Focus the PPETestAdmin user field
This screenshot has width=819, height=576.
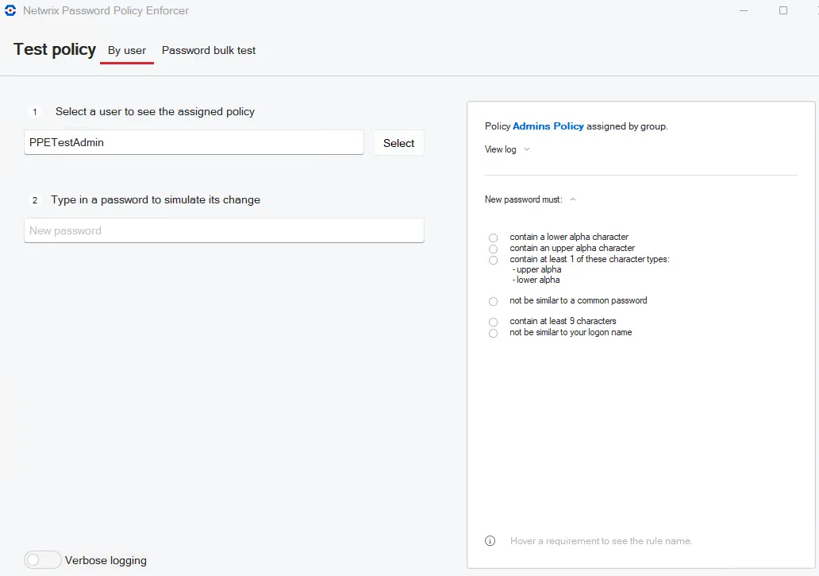point(194,142)
